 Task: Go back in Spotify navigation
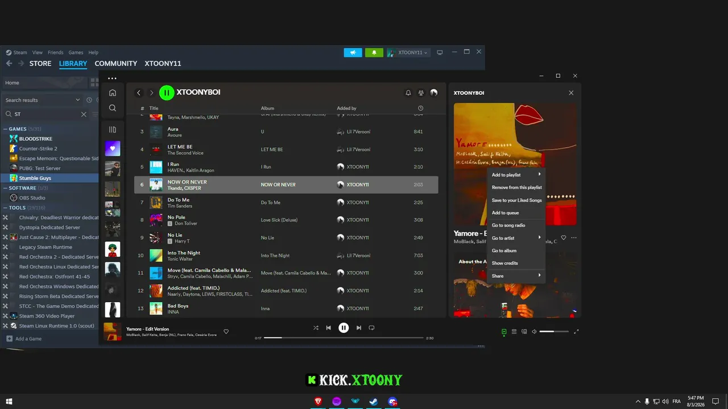(139, 93)
